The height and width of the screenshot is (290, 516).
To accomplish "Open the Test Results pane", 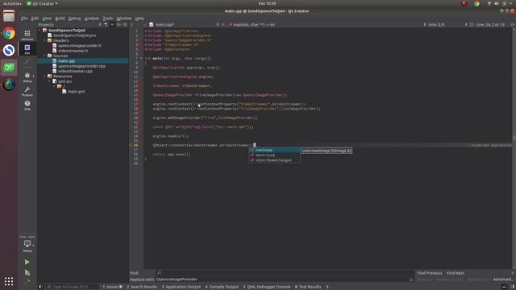I will pos(308,287).
